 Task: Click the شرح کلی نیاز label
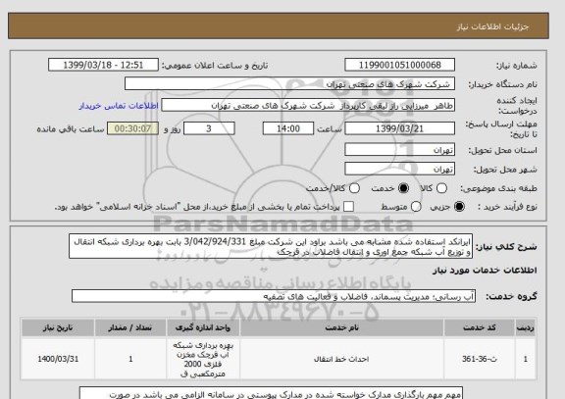point(506,247)
